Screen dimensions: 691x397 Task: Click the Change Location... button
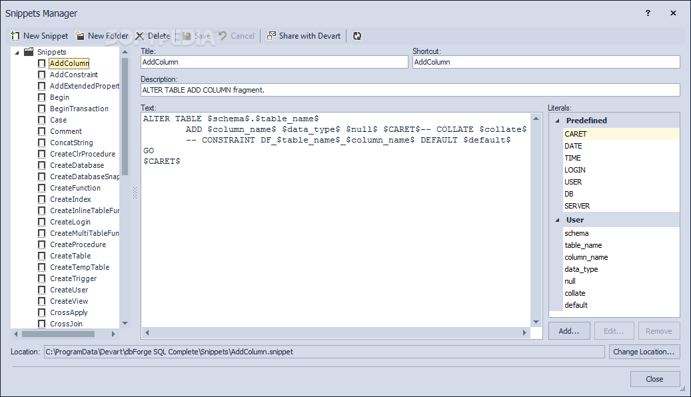pos(644,352)
